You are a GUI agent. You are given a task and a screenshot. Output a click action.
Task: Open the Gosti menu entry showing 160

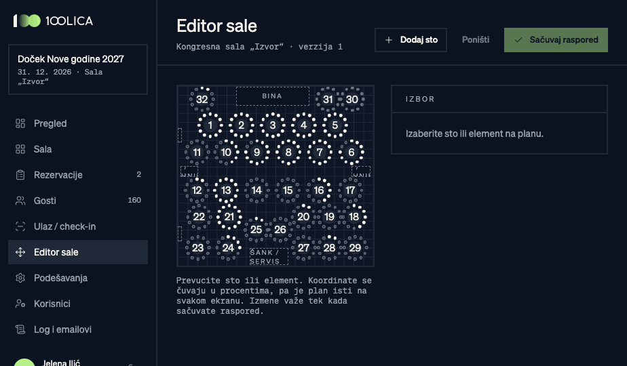[x=78, y=201]
